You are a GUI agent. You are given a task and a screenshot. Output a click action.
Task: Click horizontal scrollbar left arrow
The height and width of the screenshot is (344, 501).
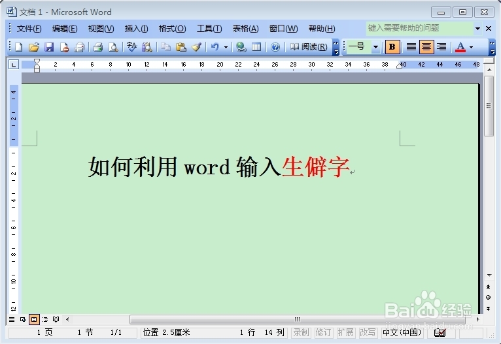67,319
